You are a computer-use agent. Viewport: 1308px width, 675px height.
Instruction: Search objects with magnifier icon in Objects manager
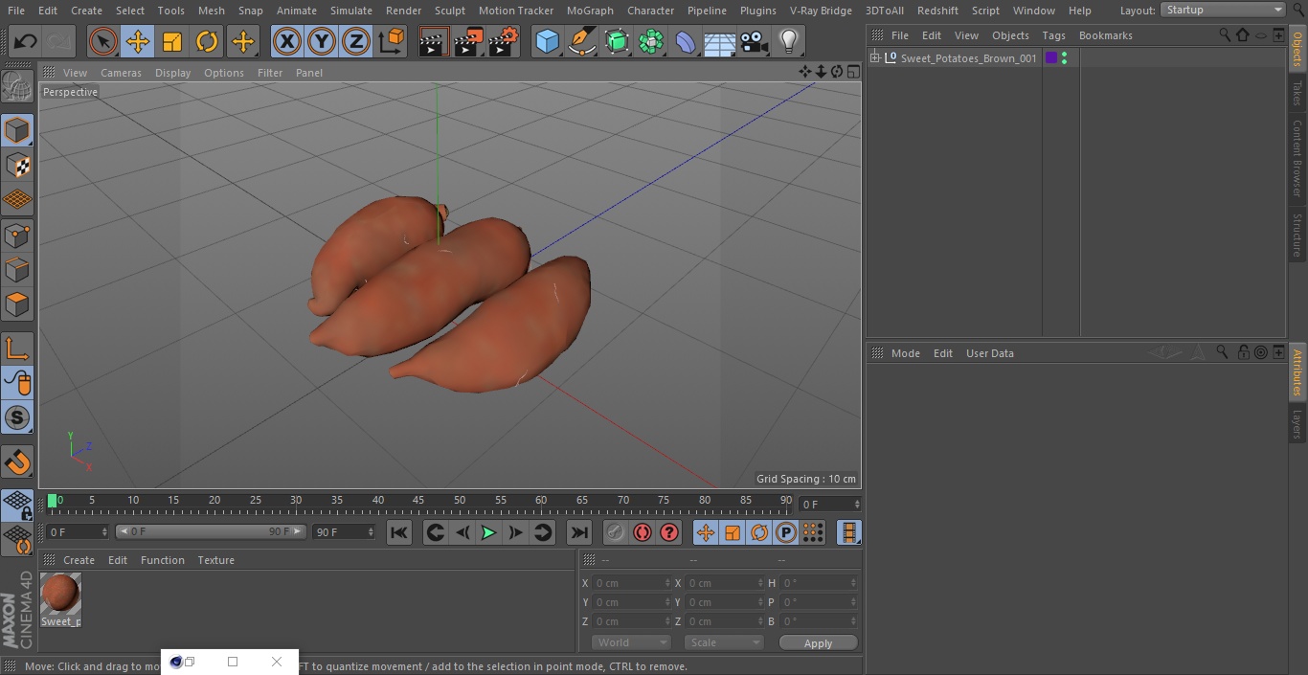pos(1225,35)
